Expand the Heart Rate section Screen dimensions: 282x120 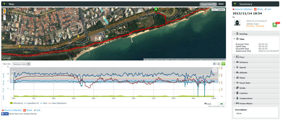[x=245, y=83]
